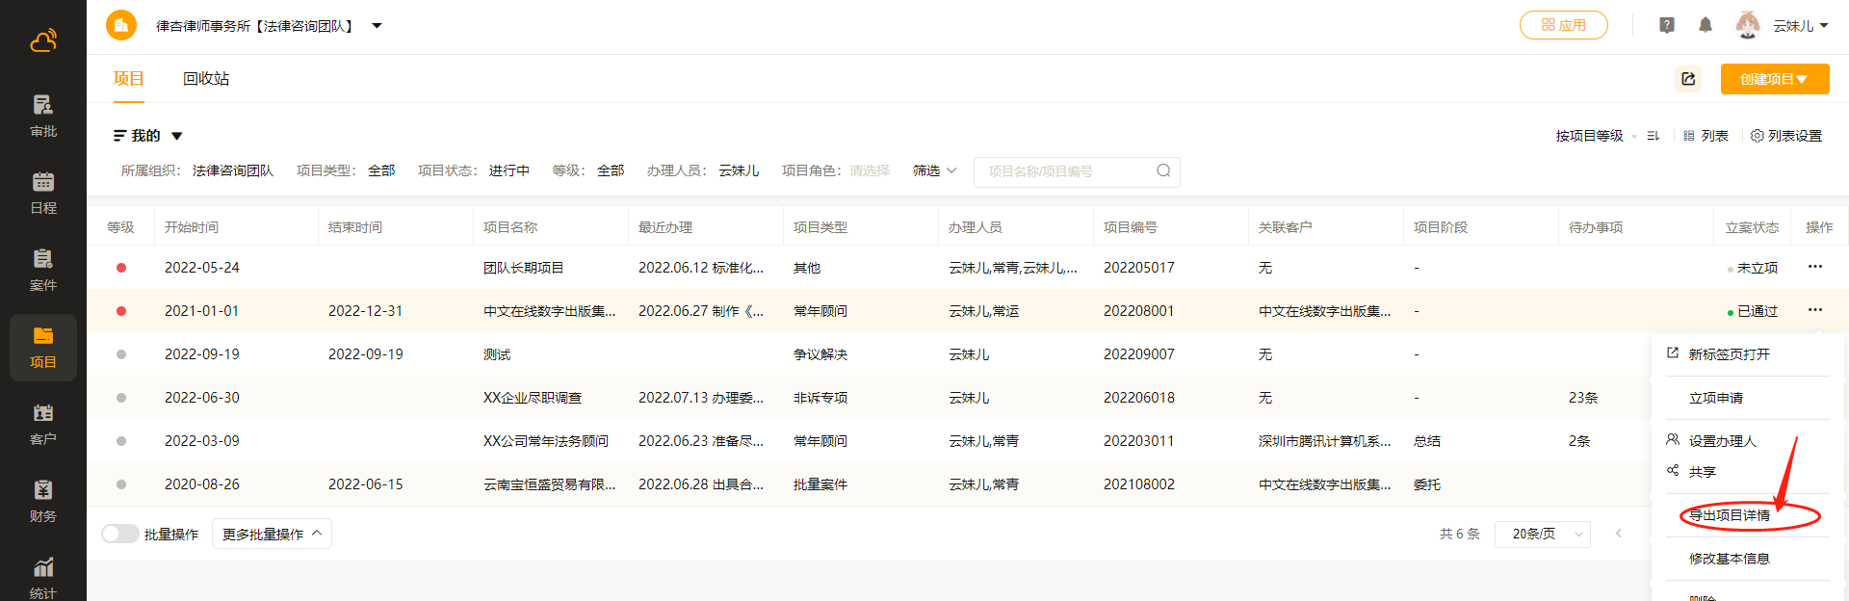Open the 财务 finance sidebar icon

[43, 501]
